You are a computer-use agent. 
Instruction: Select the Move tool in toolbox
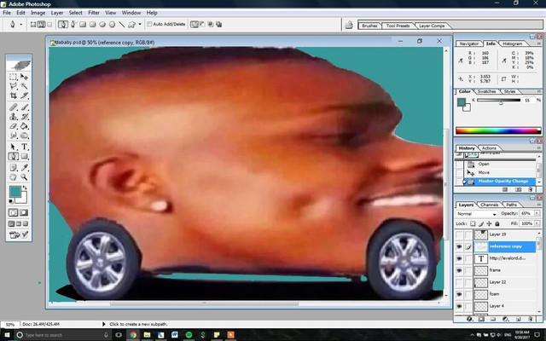pyautogui.click(x=24, y=77)
